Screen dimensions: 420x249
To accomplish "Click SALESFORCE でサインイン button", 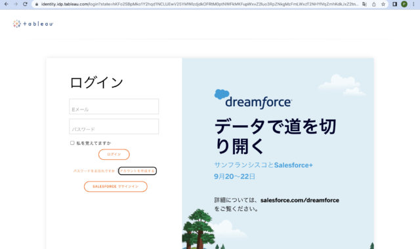I will click(115, 186).
